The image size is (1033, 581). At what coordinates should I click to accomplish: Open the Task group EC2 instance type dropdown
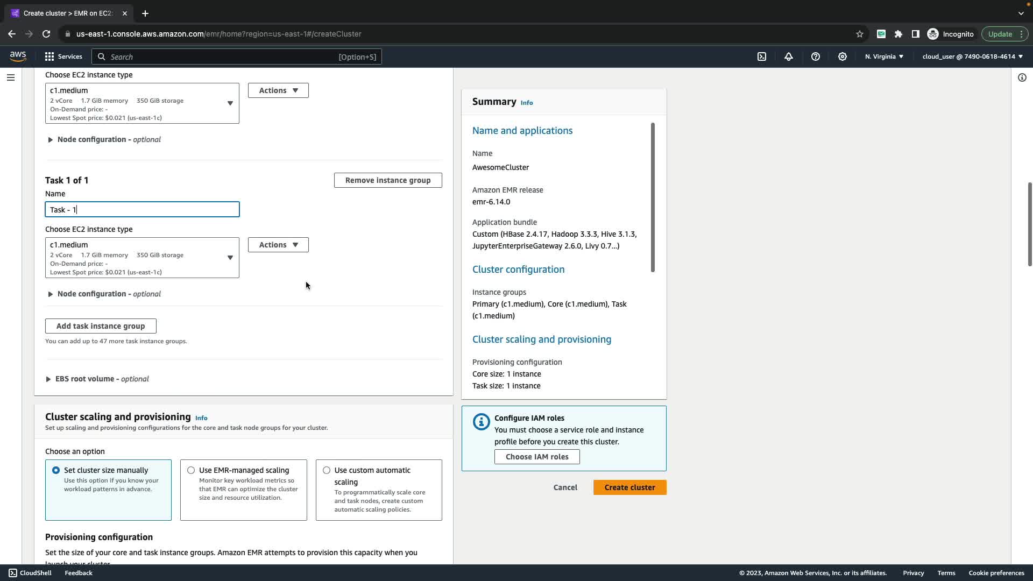142,258
